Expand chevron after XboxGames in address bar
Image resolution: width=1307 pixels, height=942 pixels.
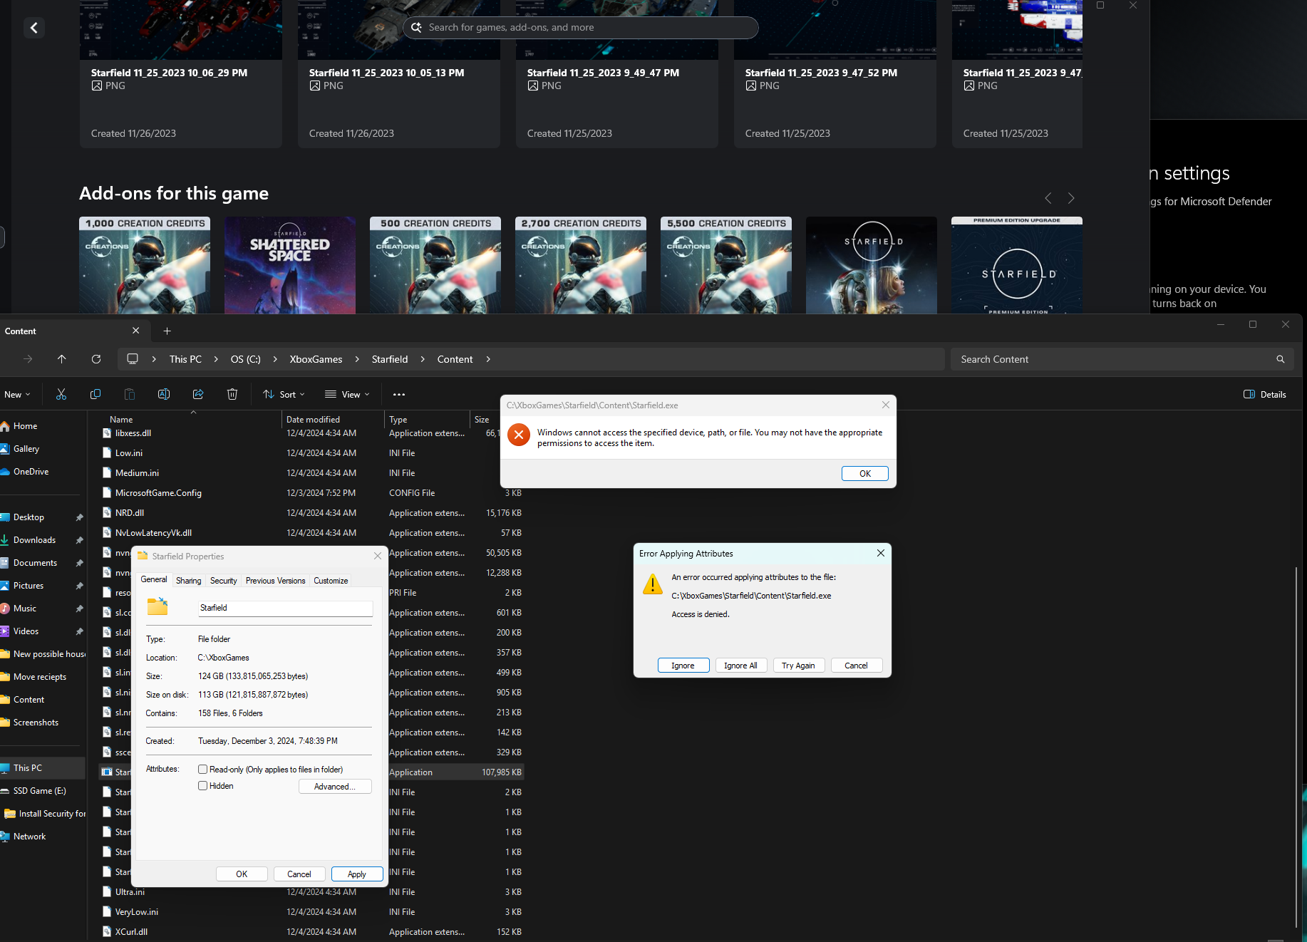tap(357, 359)
